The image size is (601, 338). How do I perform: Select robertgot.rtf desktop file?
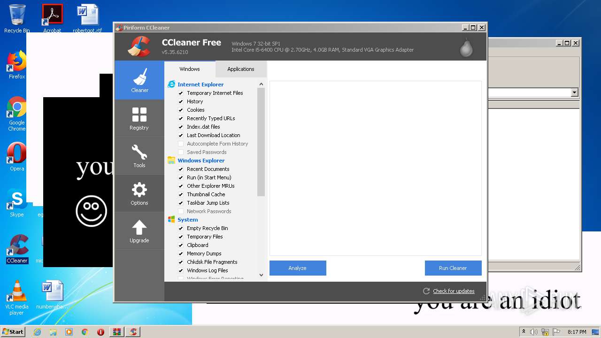tap(87, 18)
